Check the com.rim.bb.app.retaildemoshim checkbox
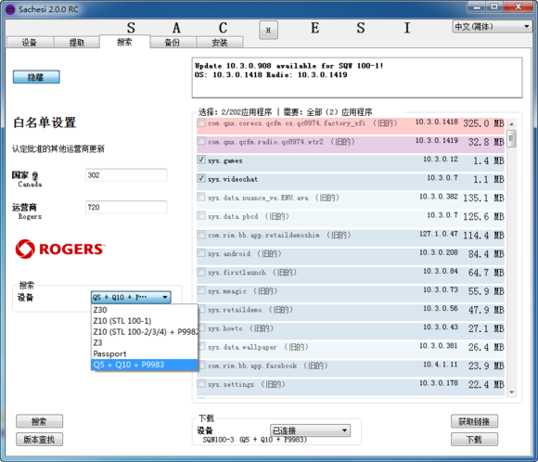The height and width of the screenshot is (462, 538). (x=201, y=235)
